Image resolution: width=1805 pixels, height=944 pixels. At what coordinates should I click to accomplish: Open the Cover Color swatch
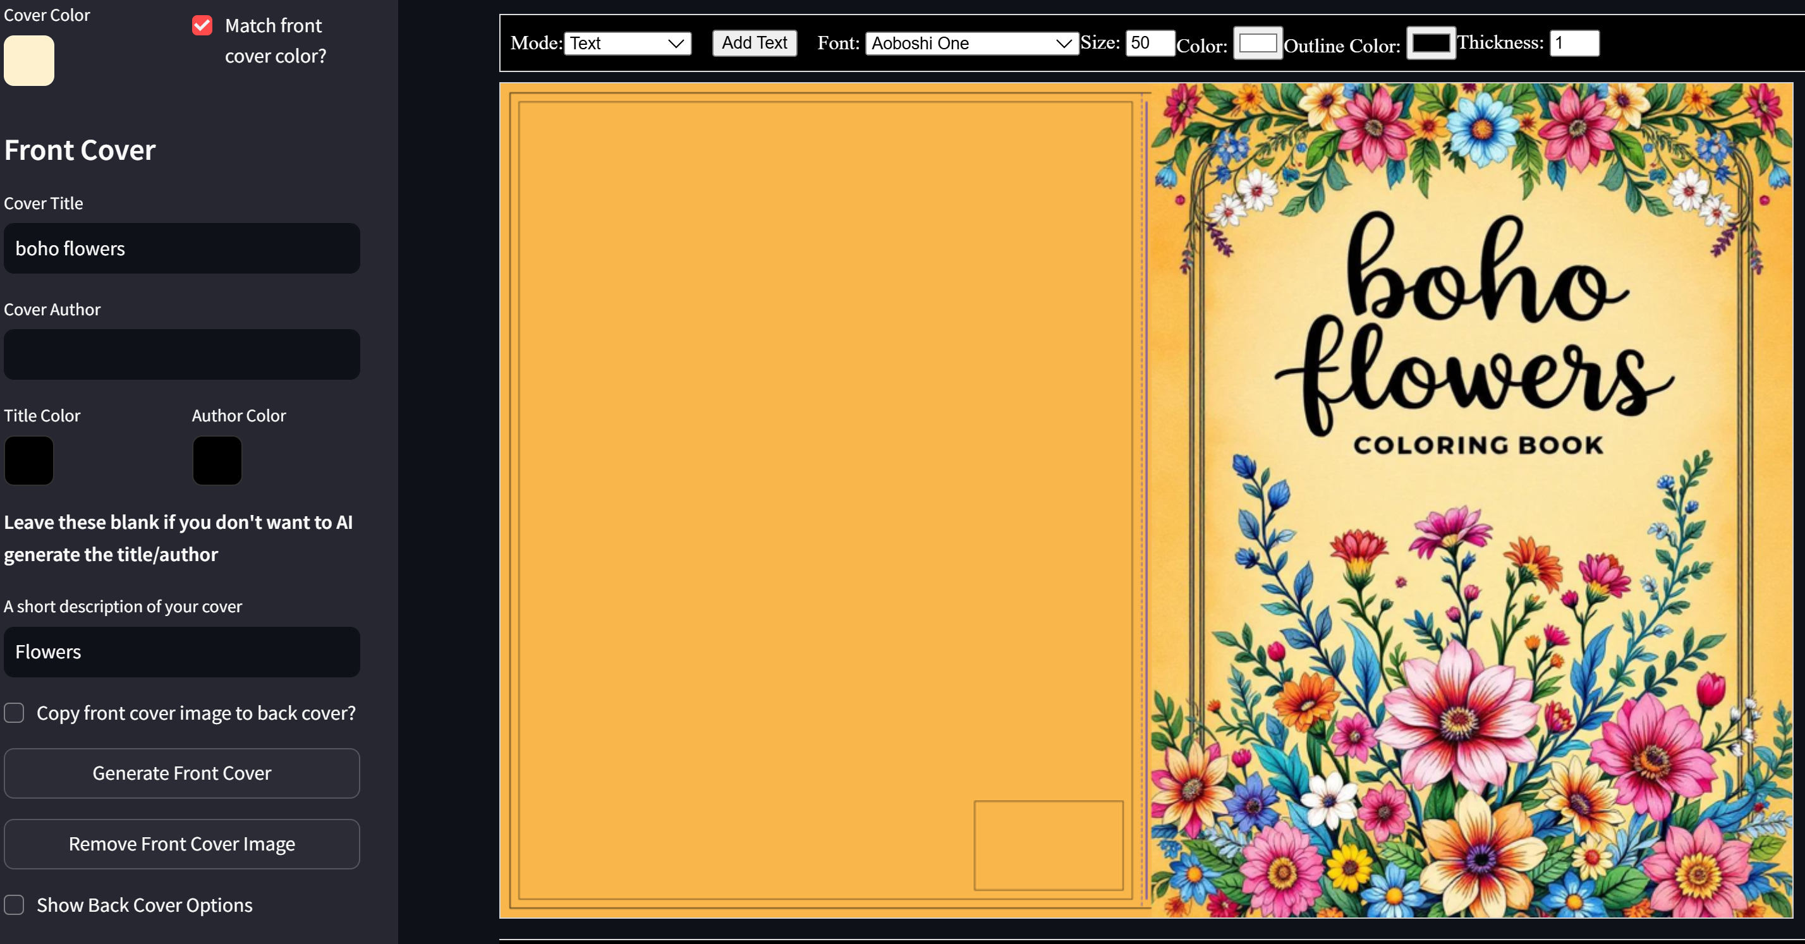(28, 60)
